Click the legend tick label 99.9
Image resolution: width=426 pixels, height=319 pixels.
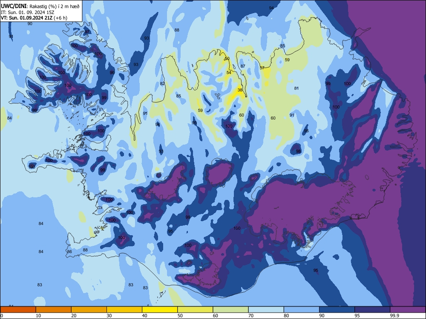tap(395, 316)
